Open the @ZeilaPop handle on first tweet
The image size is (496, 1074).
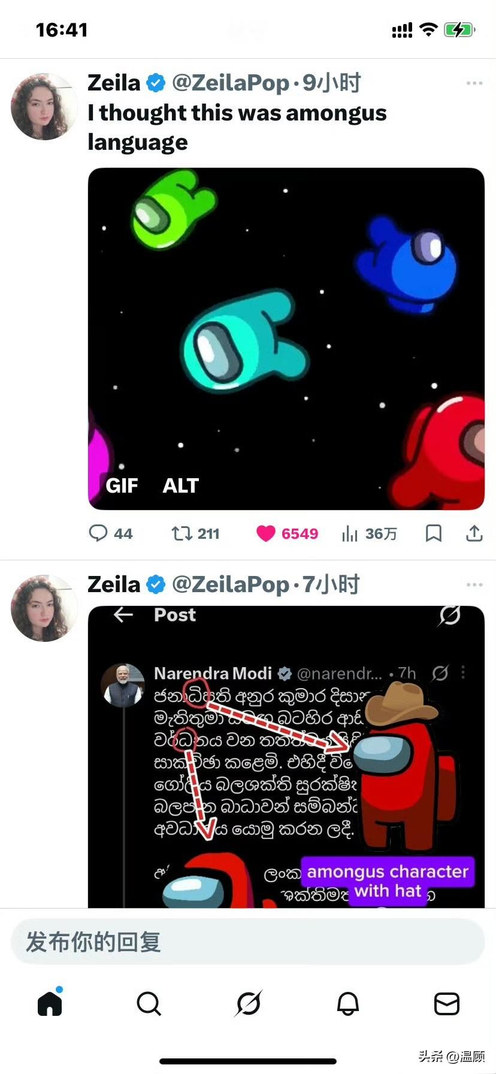(x=231, y=83)
